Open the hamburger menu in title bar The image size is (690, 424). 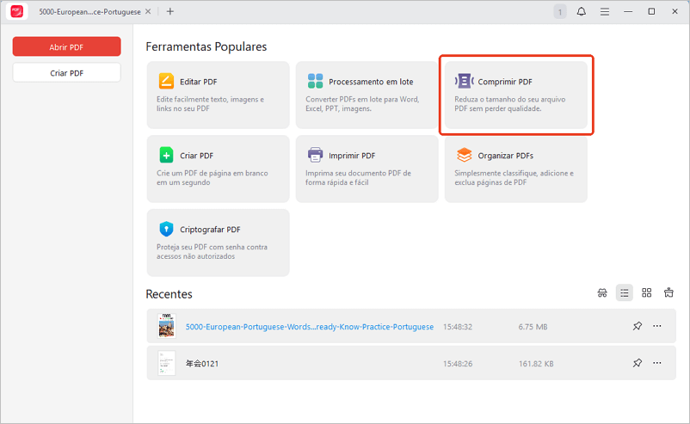(x=605, y=11)
